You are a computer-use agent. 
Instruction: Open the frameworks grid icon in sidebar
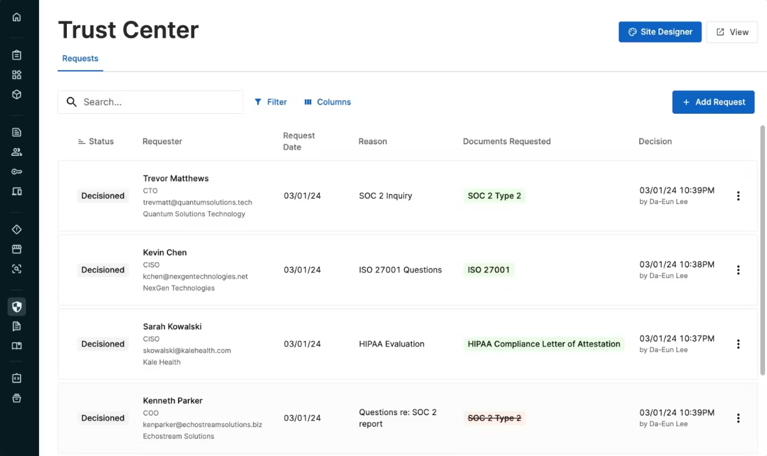pos(16,74)
